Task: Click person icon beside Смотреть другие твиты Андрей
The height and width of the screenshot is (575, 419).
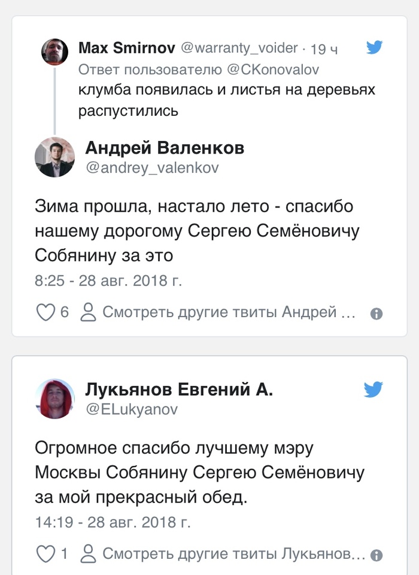Action: point(89,312)
